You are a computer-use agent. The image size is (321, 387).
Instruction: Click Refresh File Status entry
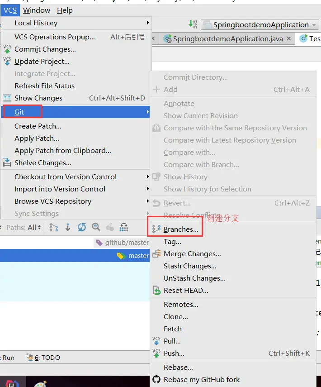(76, 86)
